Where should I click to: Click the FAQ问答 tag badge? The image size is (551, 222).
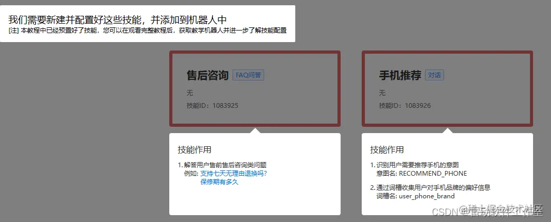click(248, 75)
